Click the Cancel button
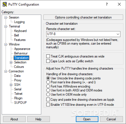 [111, 119]
